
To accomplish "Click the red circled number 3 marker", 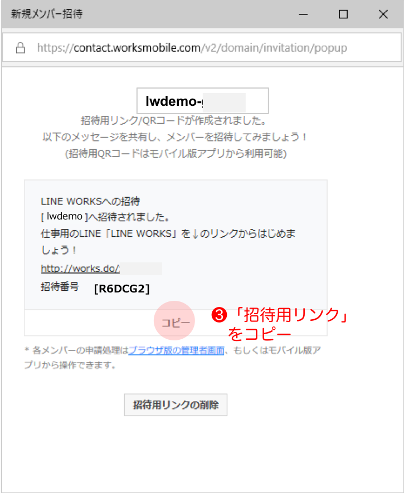I will click(220, 315).
